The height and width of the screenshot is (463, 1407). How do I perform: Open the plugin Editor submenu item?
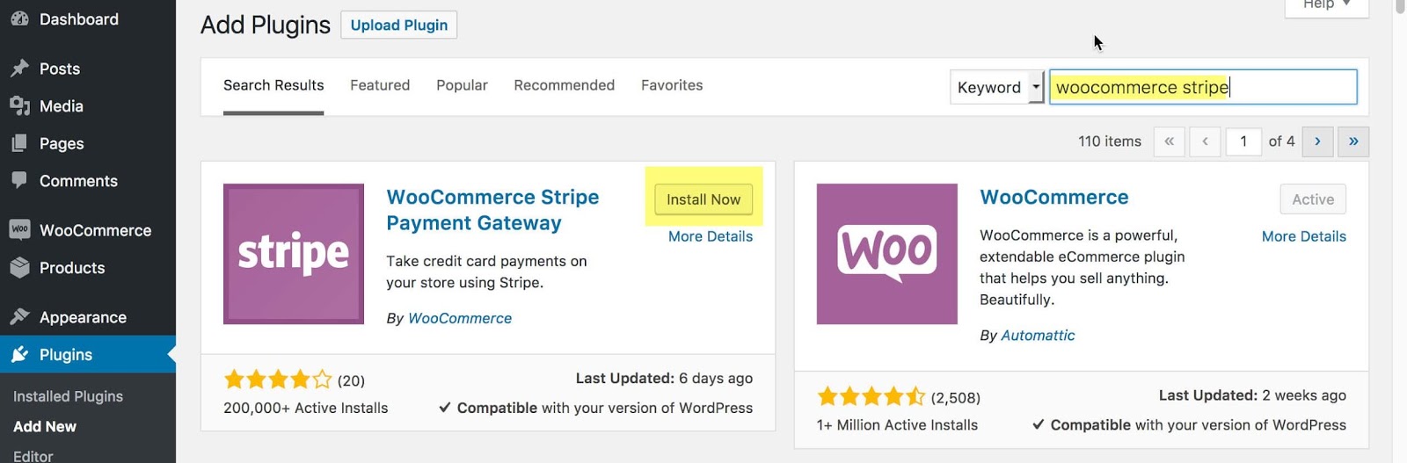[x=33, y=456]
